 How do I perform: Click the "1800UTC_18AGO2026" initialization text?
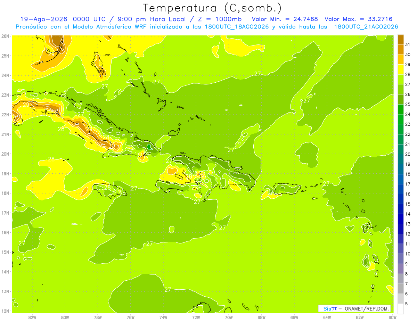pyautogui.click(x=238, y=27)
